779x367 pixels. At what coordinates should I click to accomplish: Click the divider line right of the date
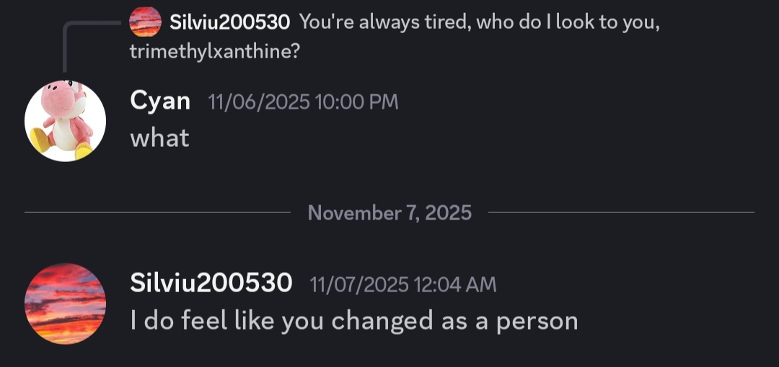pyautogui.click(x=620, y=213)
